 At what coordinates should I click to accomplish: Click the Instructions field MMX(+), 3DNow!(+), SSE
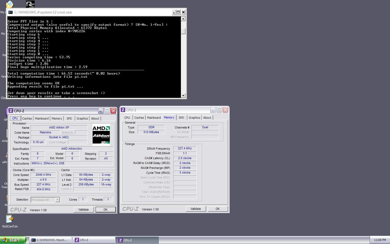click(x=72, y=163)
